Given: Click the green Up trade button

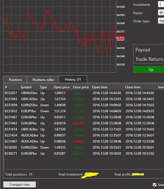Looking at the screenshot, I should tap(149, 70).
